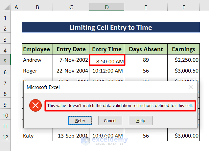Open Help from the error dialog
The width and height of the screenshot is (209, 151).
point(141,120)
